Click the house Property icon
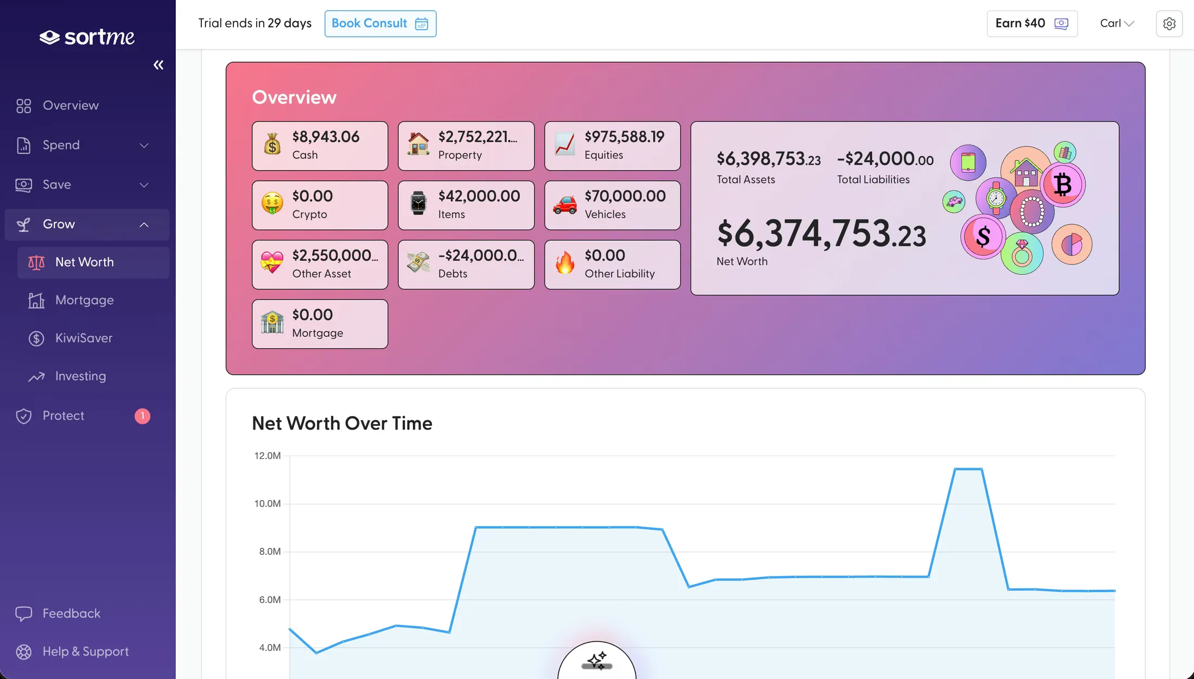This screenshot has height=679, width=1194. point(418,145)
